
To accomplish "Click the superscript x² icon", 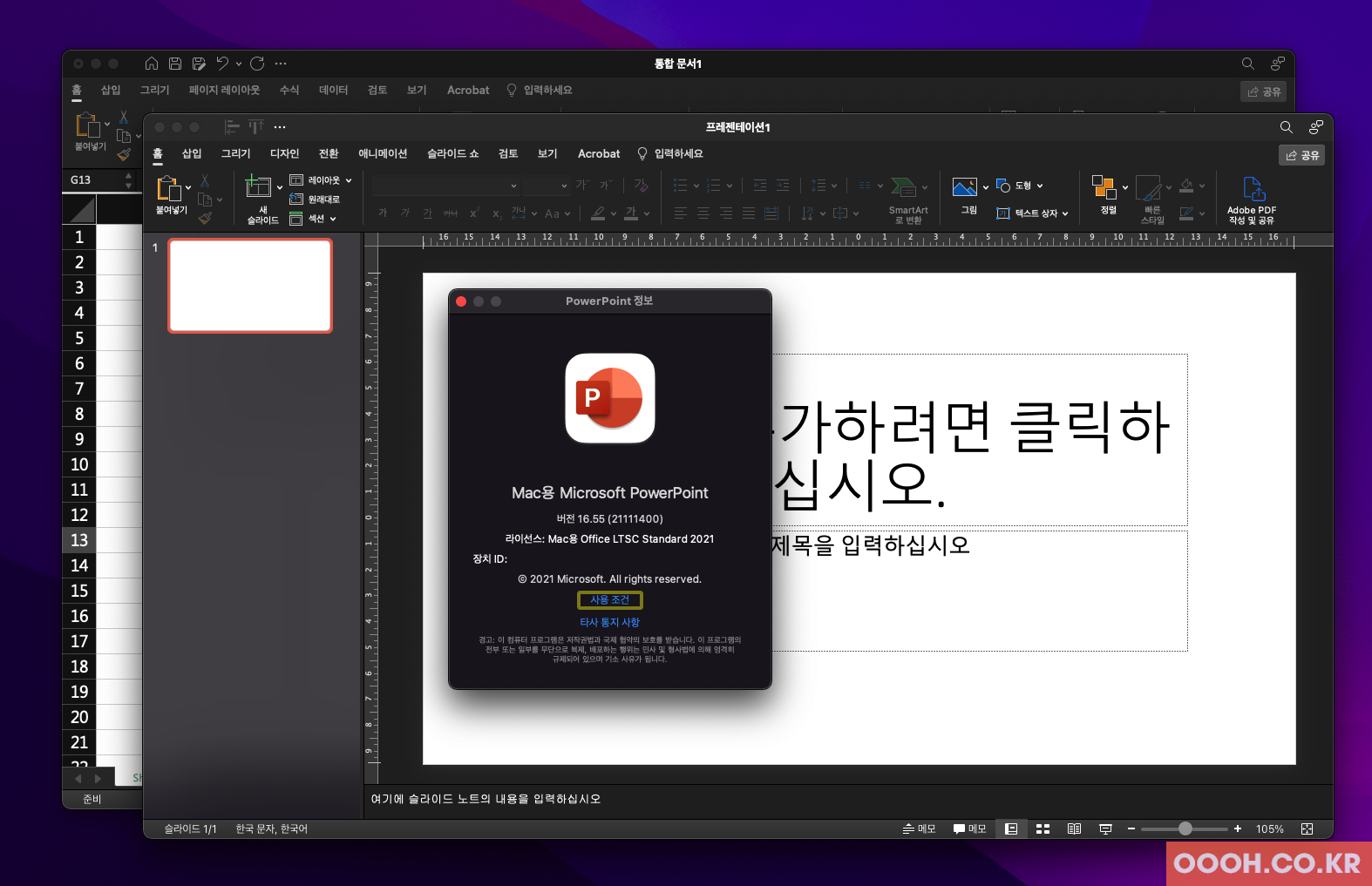I will click(x=474, y=213).
